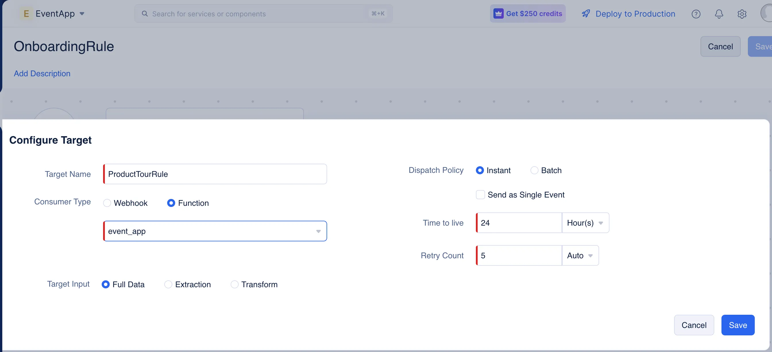The height and width of the screenshot is (352, 772).
Task: Open the settings gear icon
Action: pyautogui.click(x=742, y=14)
